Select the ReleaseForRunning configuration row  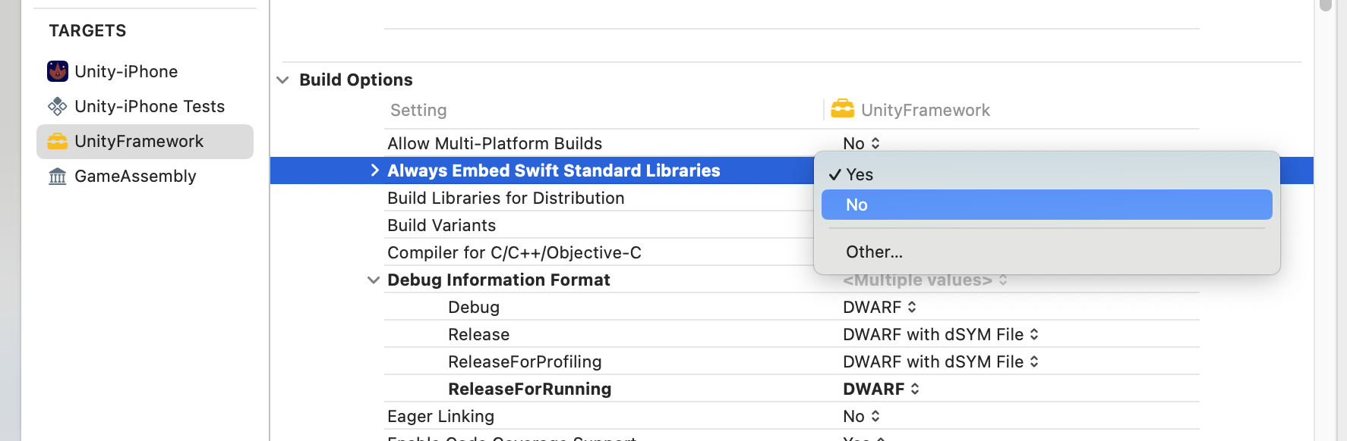point(529,389)
